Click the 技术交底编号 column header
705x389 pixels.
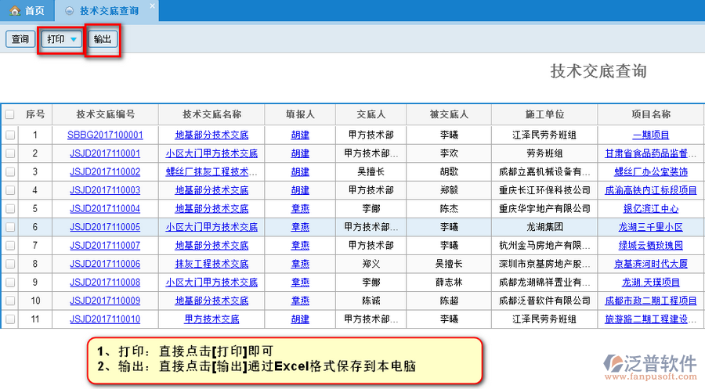tap(105, 114)
